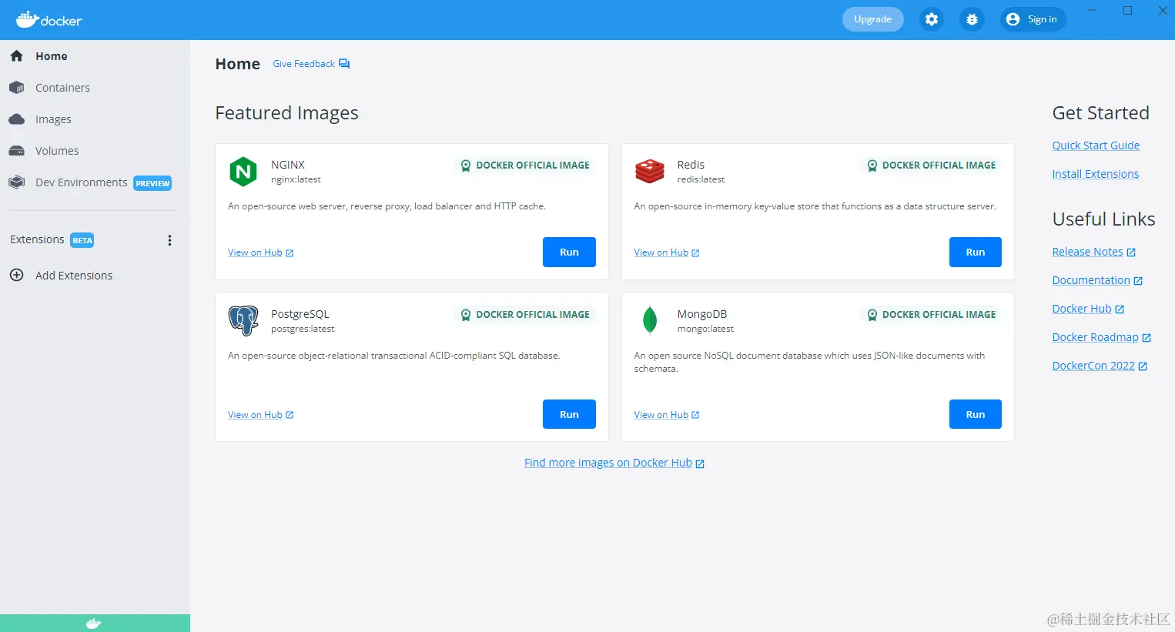
Task: Click the PostgreSQL elephant logo
Action: point(243,320)
